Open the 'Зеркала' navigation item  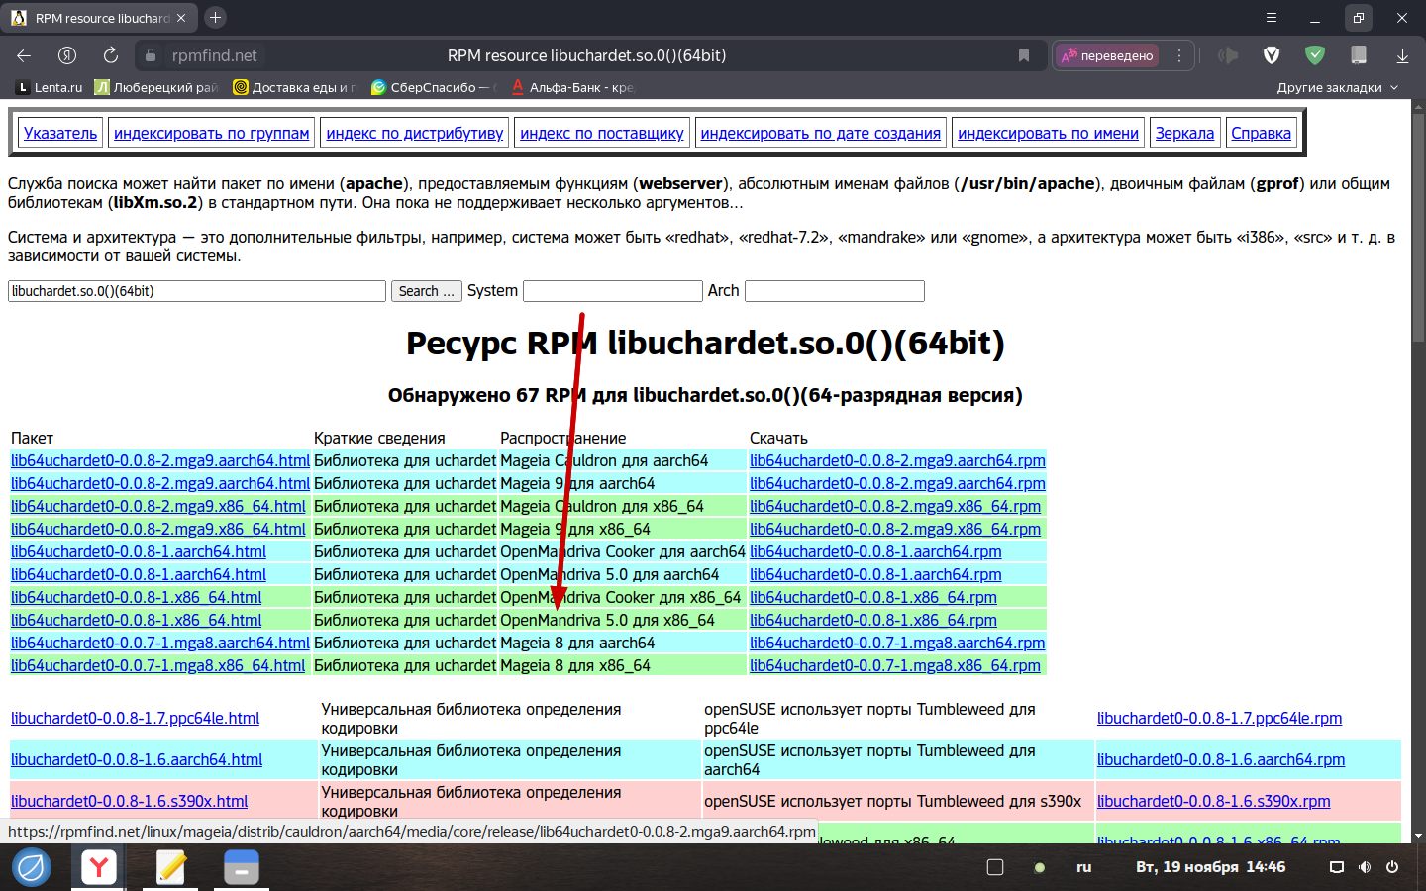point(1184,133)
